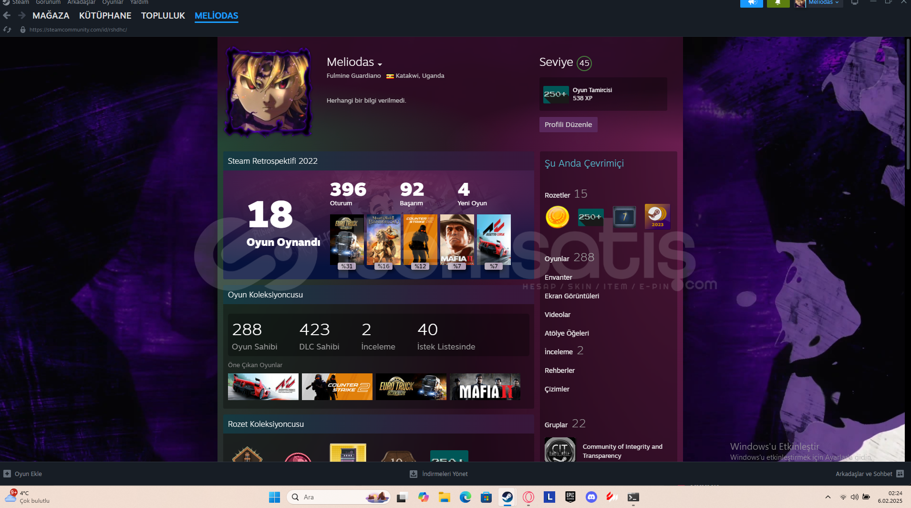Open Ekran Görüntüleri link
Image resolution: width=911 pixels, height=508 pixels.
click(x=572, y=296)
